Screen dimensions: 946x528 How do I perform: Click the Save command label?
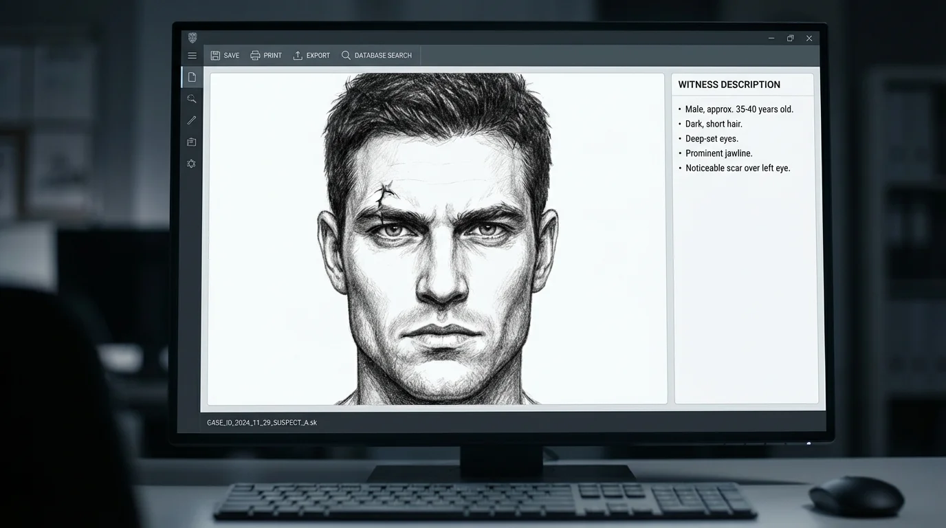pyautogui.click(x=232, y=55)
